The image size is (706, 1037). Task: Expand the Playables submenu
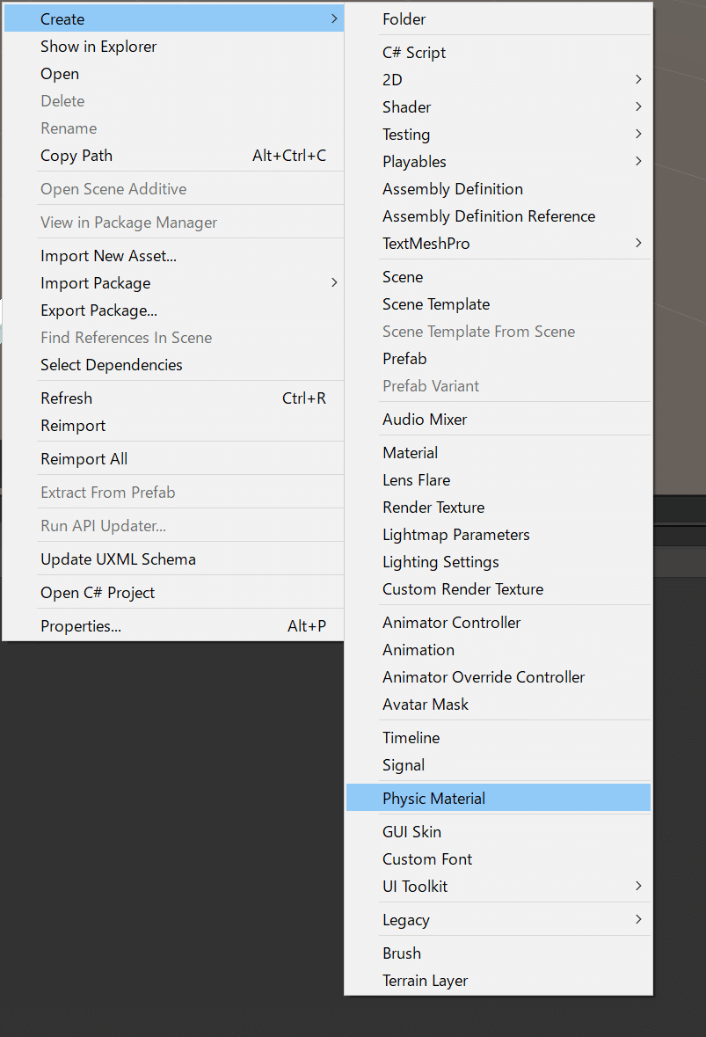(499, 161)
